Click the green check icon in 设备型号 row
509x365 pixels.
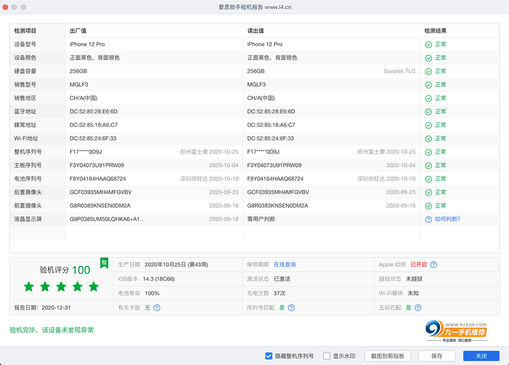[428, 45]
